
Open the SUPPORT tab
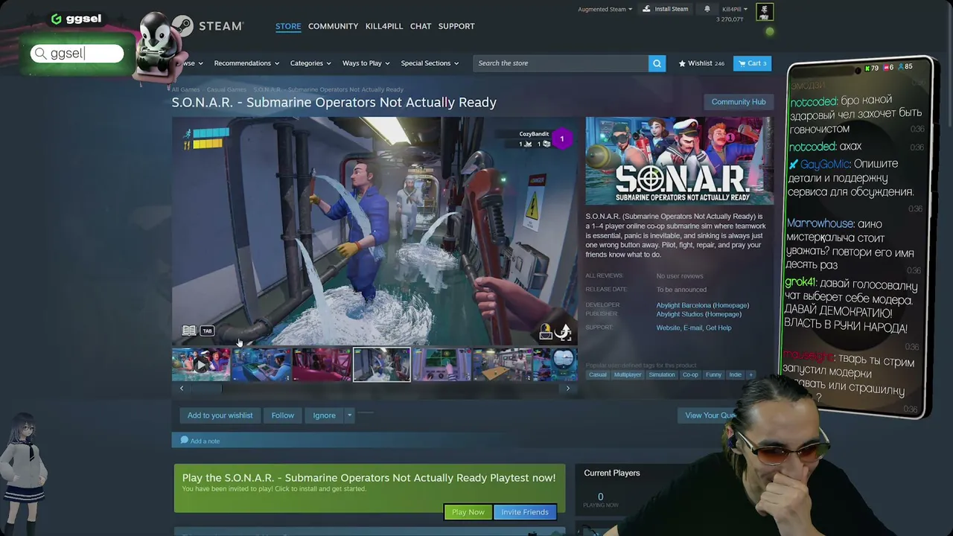(456, 26)
